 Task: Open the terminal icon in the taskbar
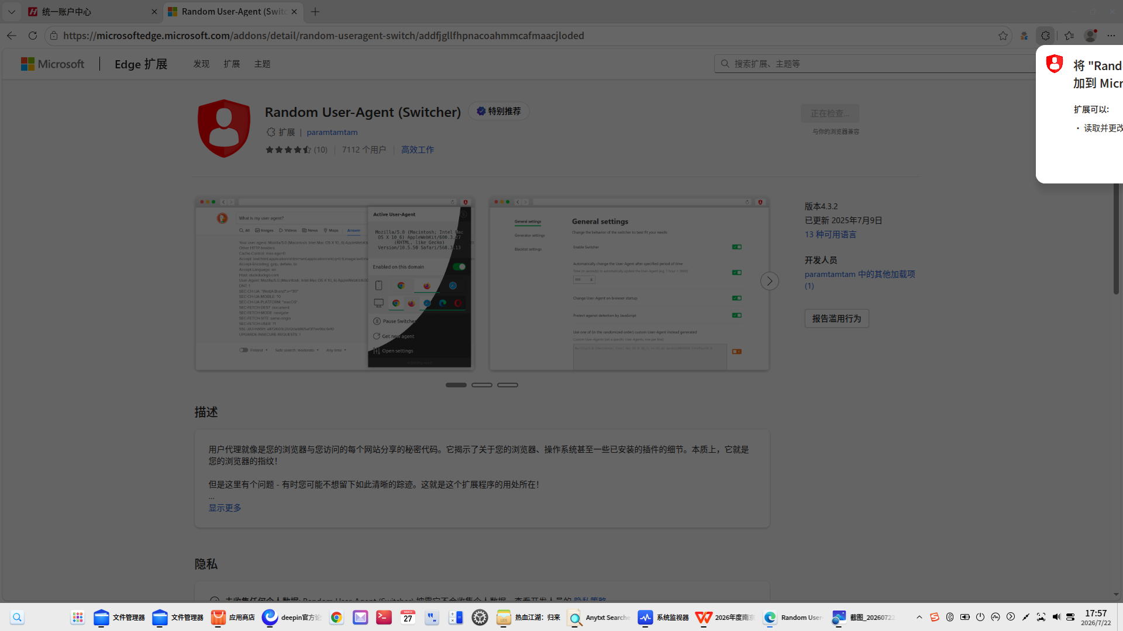[384, 617]
